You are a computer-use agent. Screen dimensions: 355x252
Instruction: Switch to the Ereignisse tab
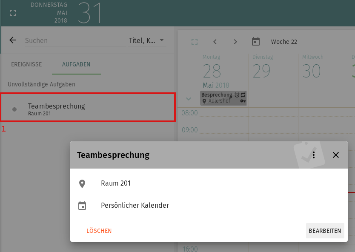(26, 64)
